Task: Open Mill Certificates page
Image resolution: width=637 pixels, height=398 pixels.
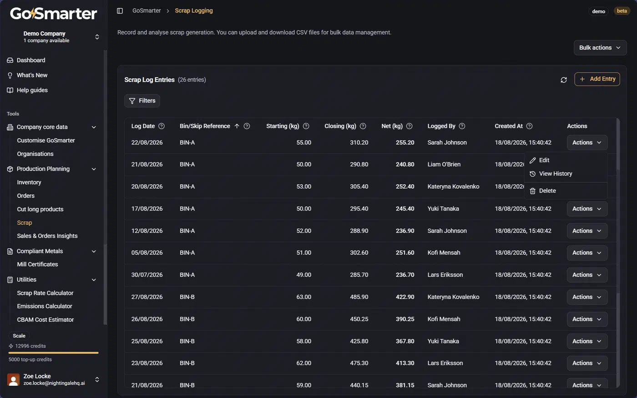Action: (37, 264)
